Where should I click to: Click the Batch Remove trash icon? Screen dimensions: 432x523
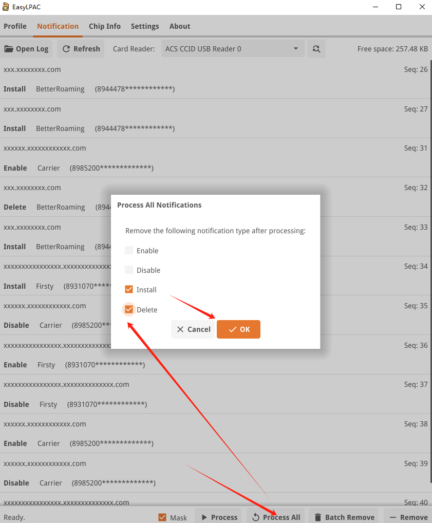coord(318,517)
